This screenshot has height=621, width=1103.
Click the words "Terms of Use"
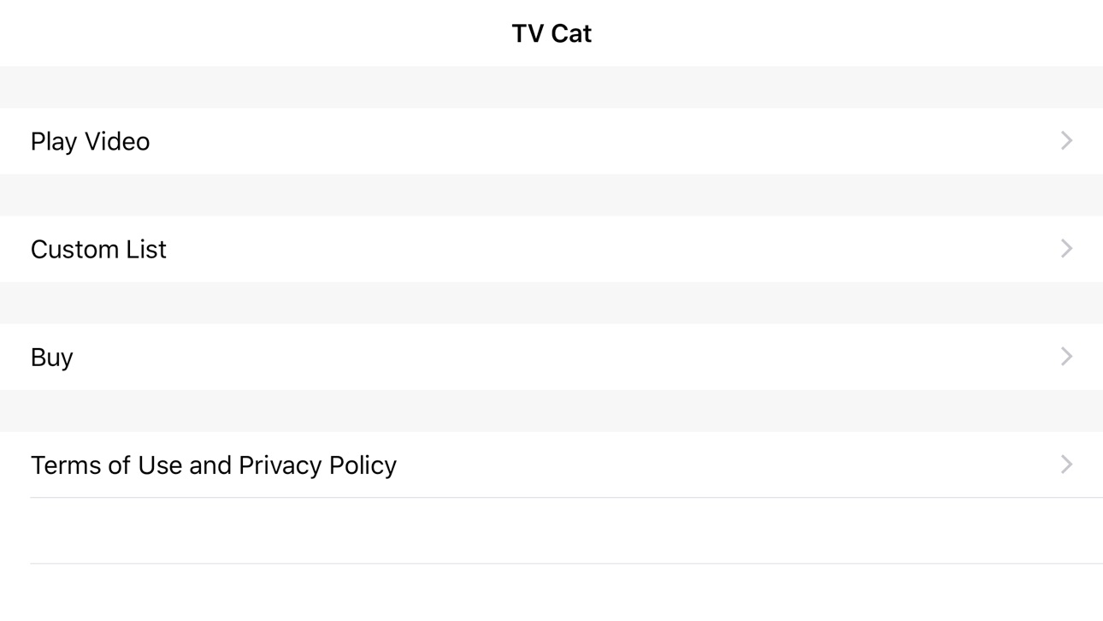(x=107, y=465)
